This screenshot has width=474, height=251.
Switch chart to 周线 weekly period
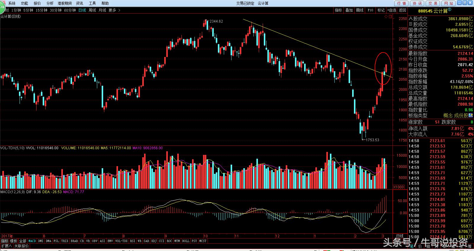click(92, 10)
